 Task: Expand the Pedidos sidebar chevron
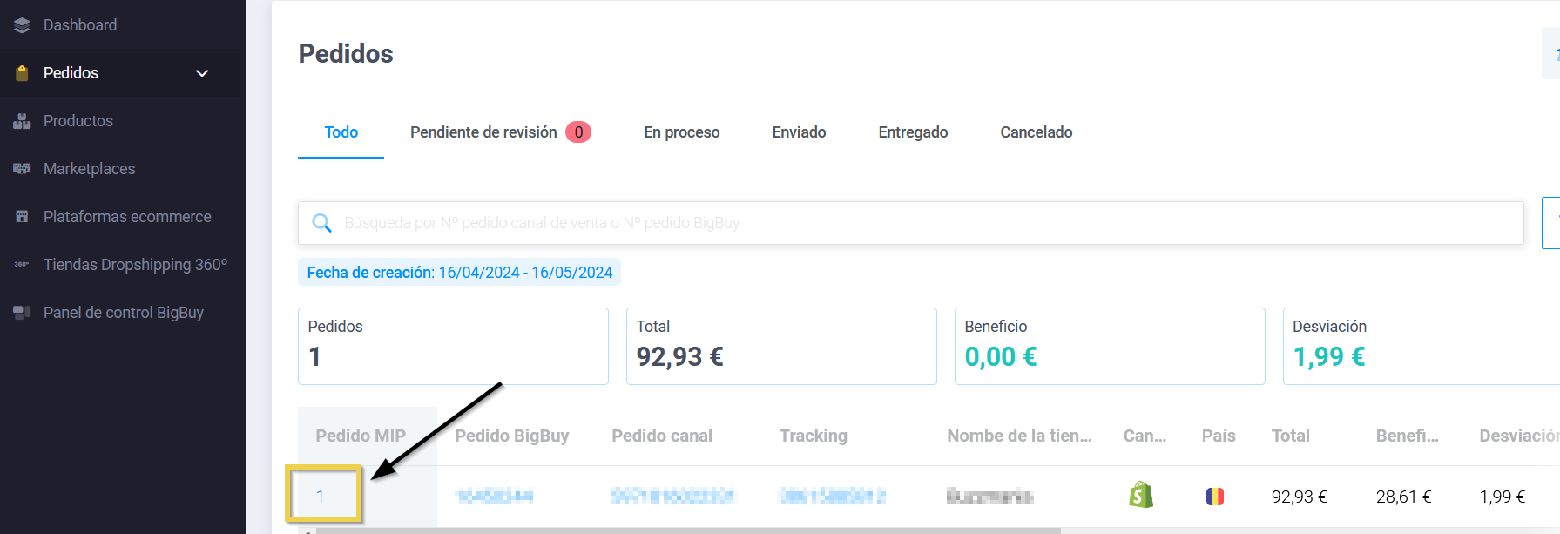(202, 73)
